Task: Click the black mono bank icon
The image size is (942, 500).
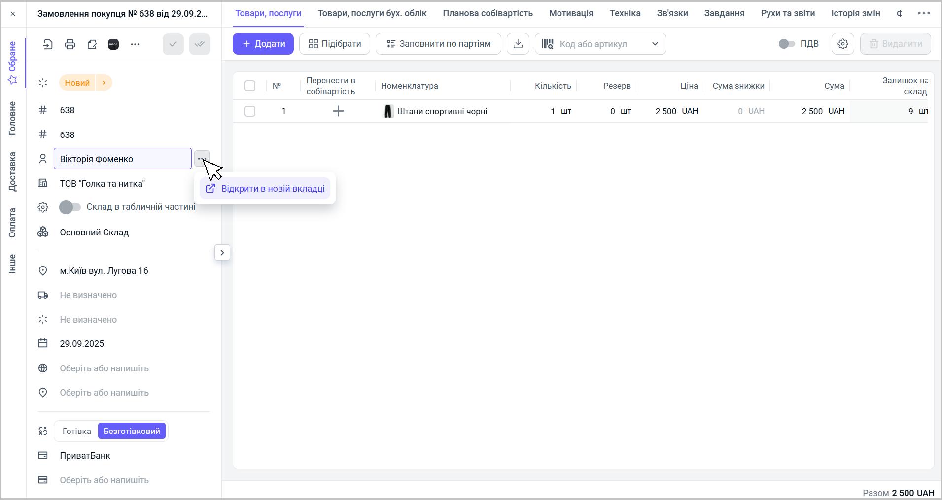Action: (113, 44)
